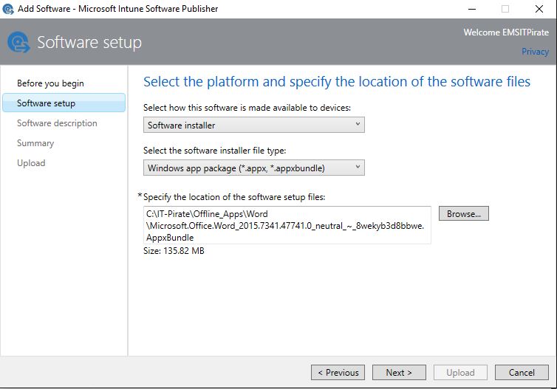Viewport: 557px width, 389px height.
Task: Go to Before you begin step
Action: pyautogui.click(x=50, y=83)
